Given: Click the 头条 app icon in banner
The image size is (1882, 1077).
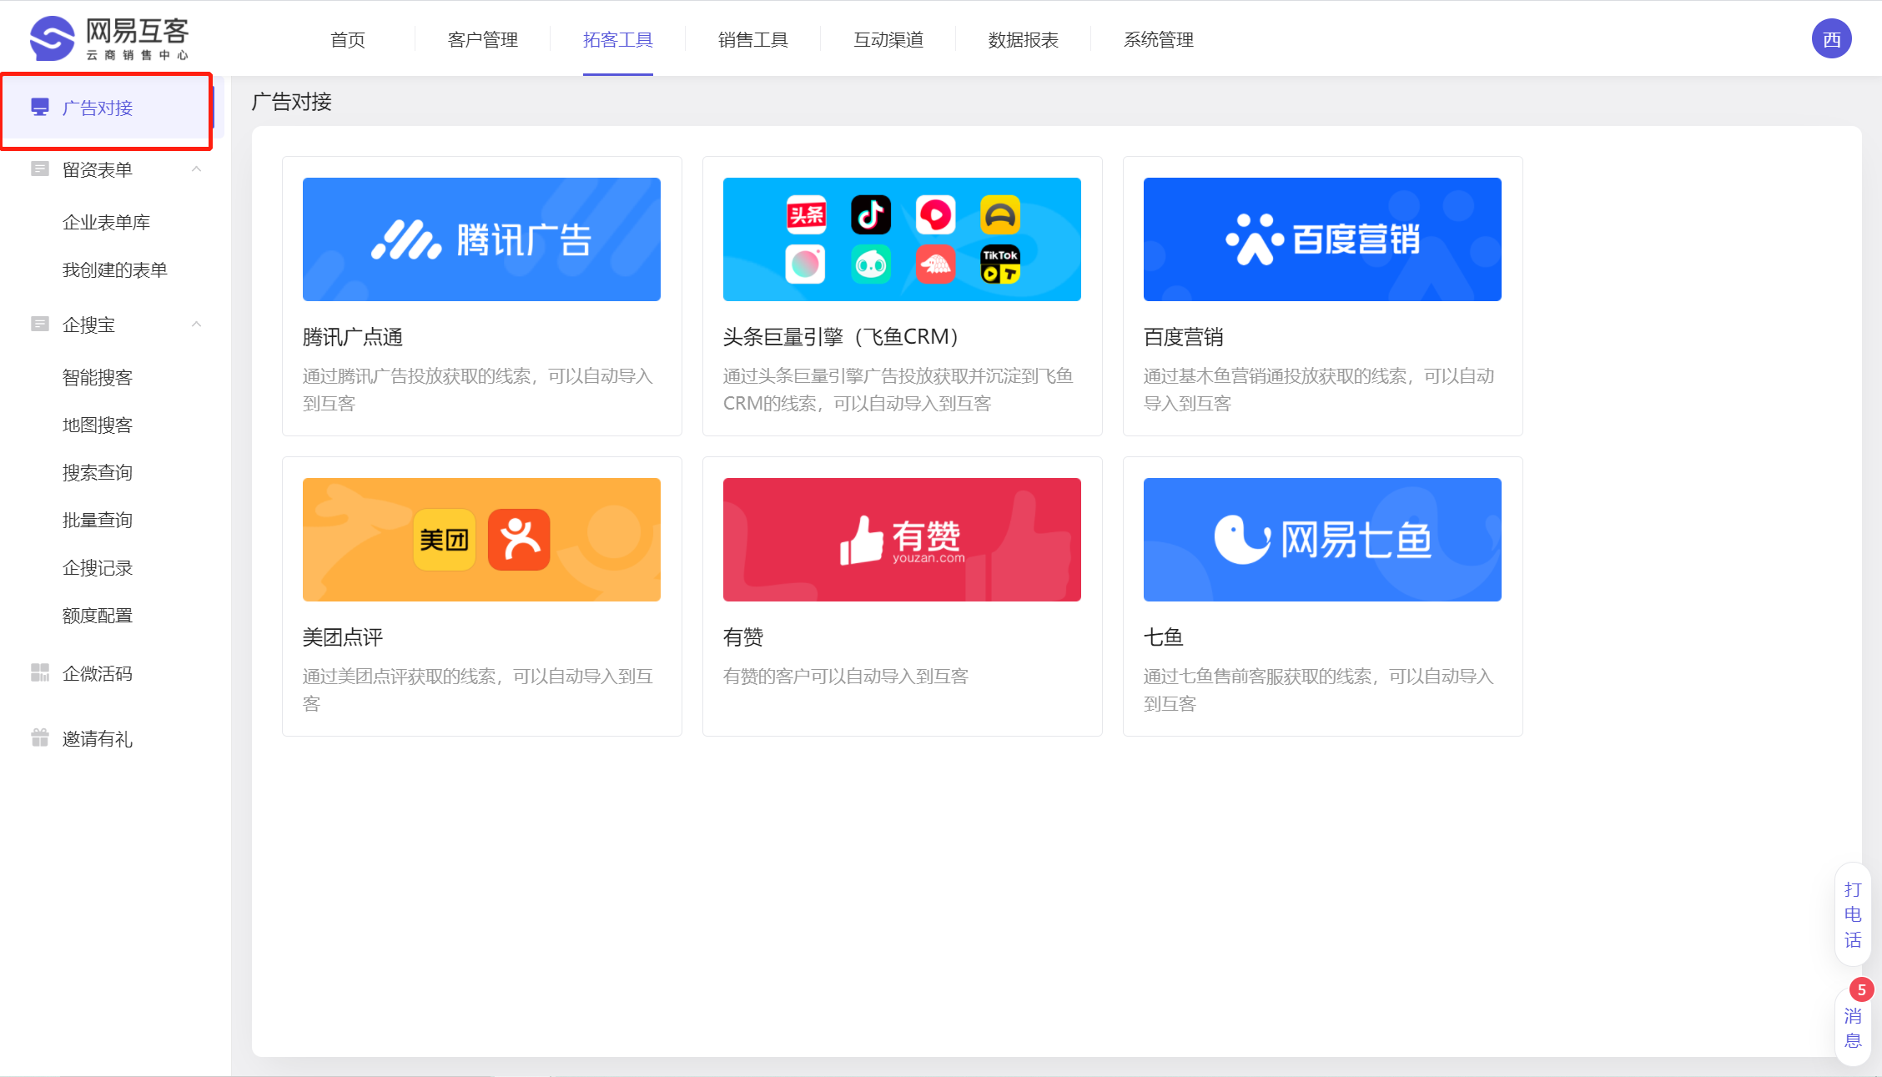Looking at the screenshot, I should (x=806, y=215).
